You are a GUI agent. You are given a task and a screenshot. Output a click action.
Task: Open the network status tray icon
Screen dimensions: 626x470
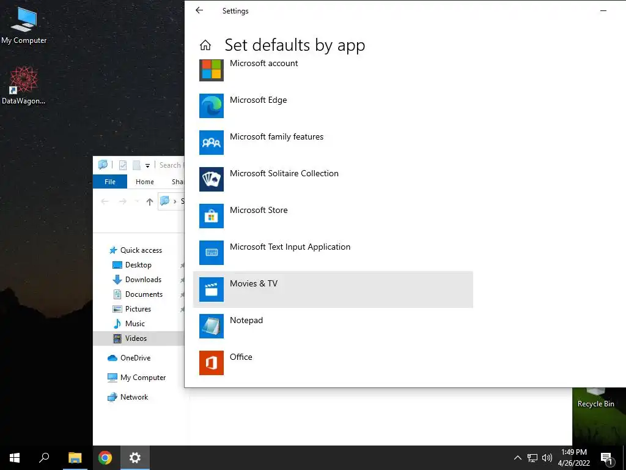coord(532,458)
